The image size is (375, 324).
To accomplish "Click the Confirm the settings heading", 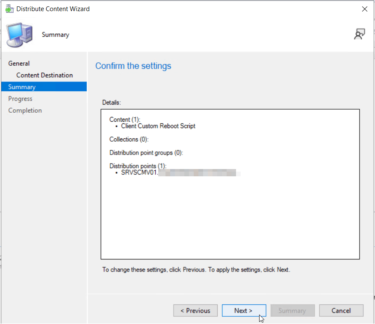I will click(x=133, y=66).
